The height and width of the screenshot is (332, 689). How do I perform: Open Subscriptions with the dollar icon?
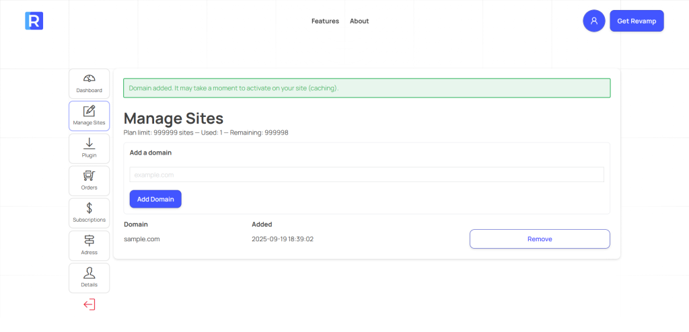point(89,212)
